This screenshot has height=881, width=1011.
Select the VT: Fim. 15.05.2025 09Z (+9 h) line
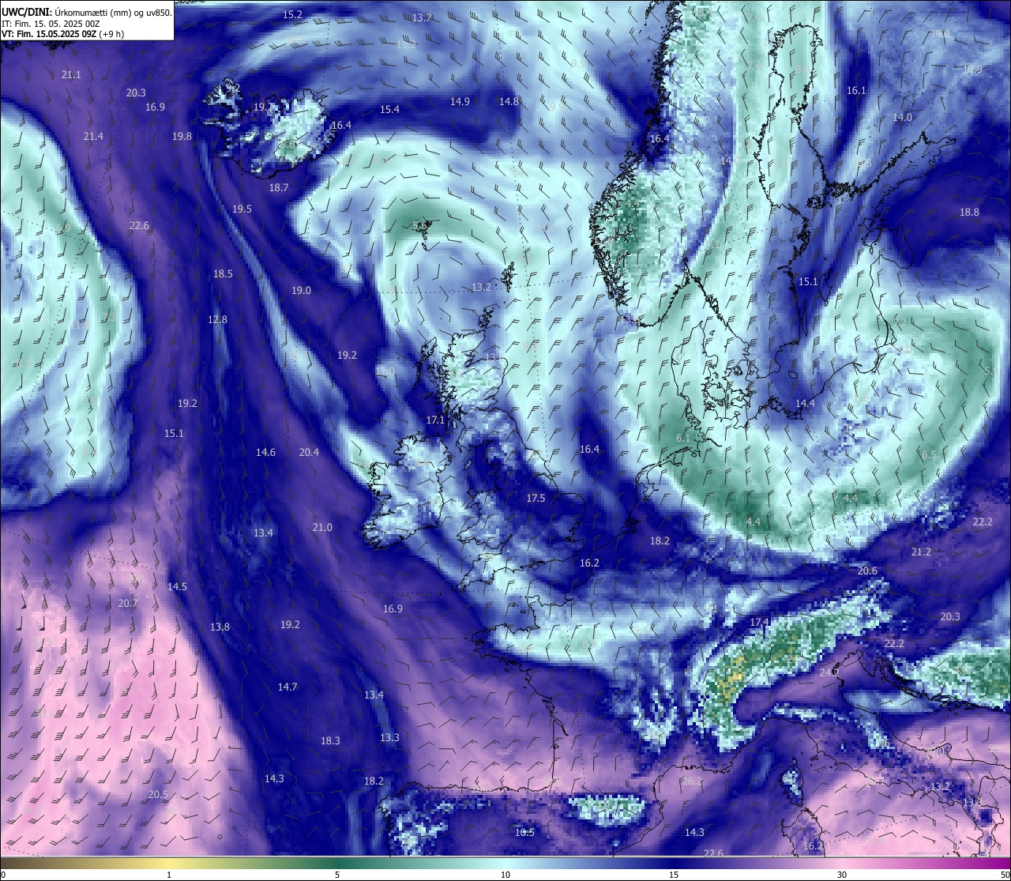point(62,34)
